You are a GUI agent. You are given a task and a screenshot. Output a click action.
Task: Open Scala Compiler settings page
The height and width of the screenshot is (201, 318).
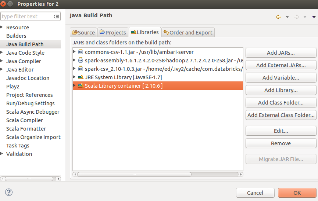[x=25, y=120]
